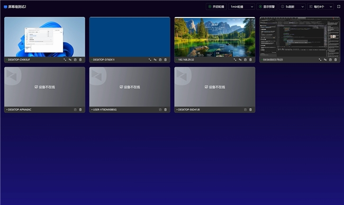Open remote control icon on 192.168.29.32 card
Screen dimensions: 344x205
pyautogui.click(x=240, y=60)
